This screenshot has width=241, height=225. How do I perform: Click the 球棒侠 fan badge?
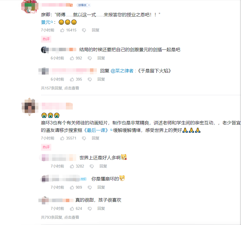(x=84, y=5)
